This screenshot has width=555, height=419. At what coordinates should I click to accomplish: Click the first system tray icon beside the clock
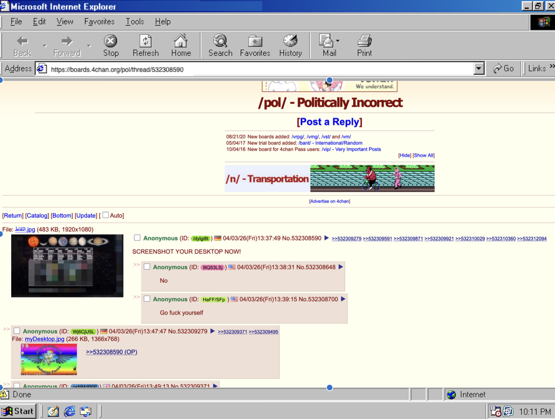pos(496,411)
